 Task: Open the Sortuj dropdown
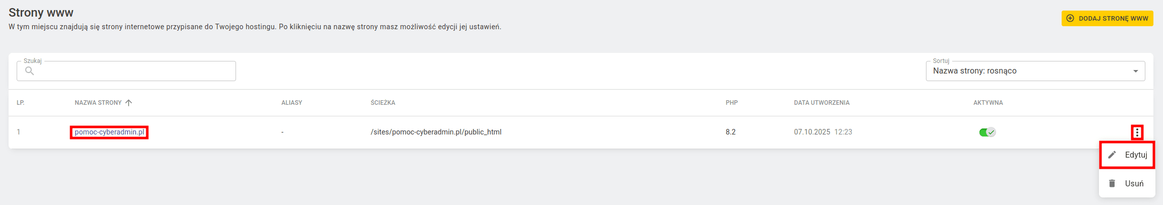pyautogui.click(x=1035, y=71)
